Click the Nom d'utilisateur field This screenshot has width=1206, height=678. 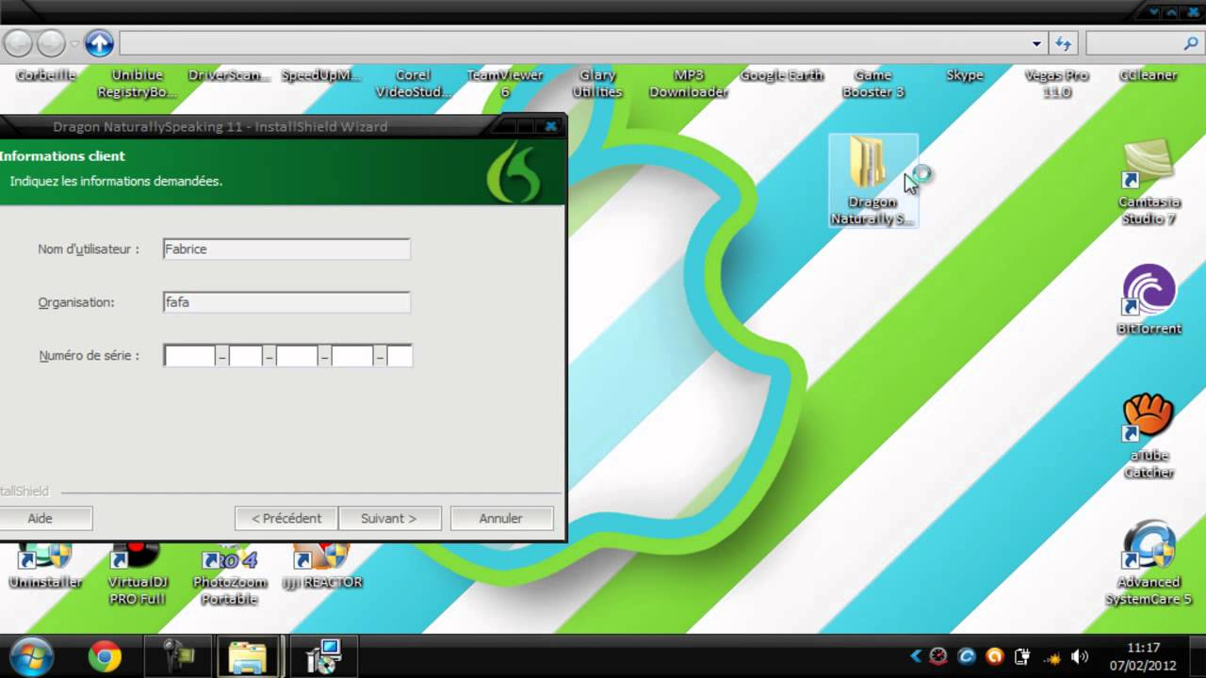click(286, 249)
